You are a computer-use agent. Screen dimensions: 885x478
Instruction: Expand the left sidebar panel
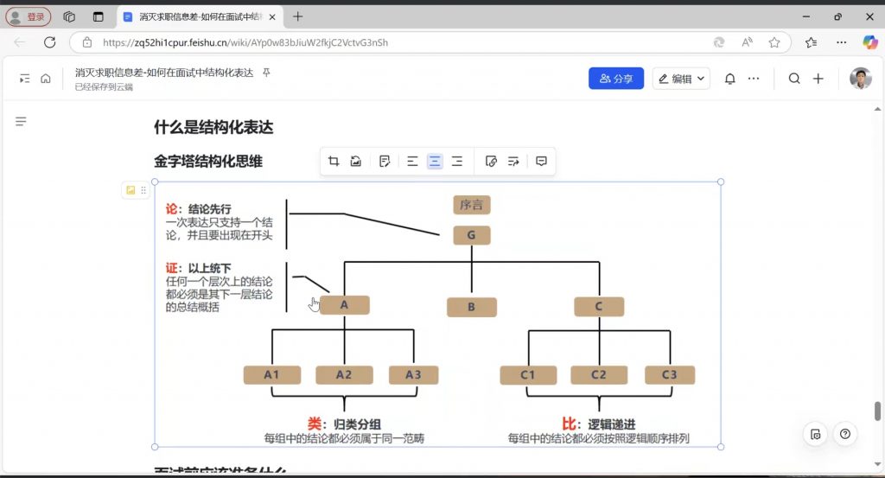pyautogui.click(x=24, y=79)
